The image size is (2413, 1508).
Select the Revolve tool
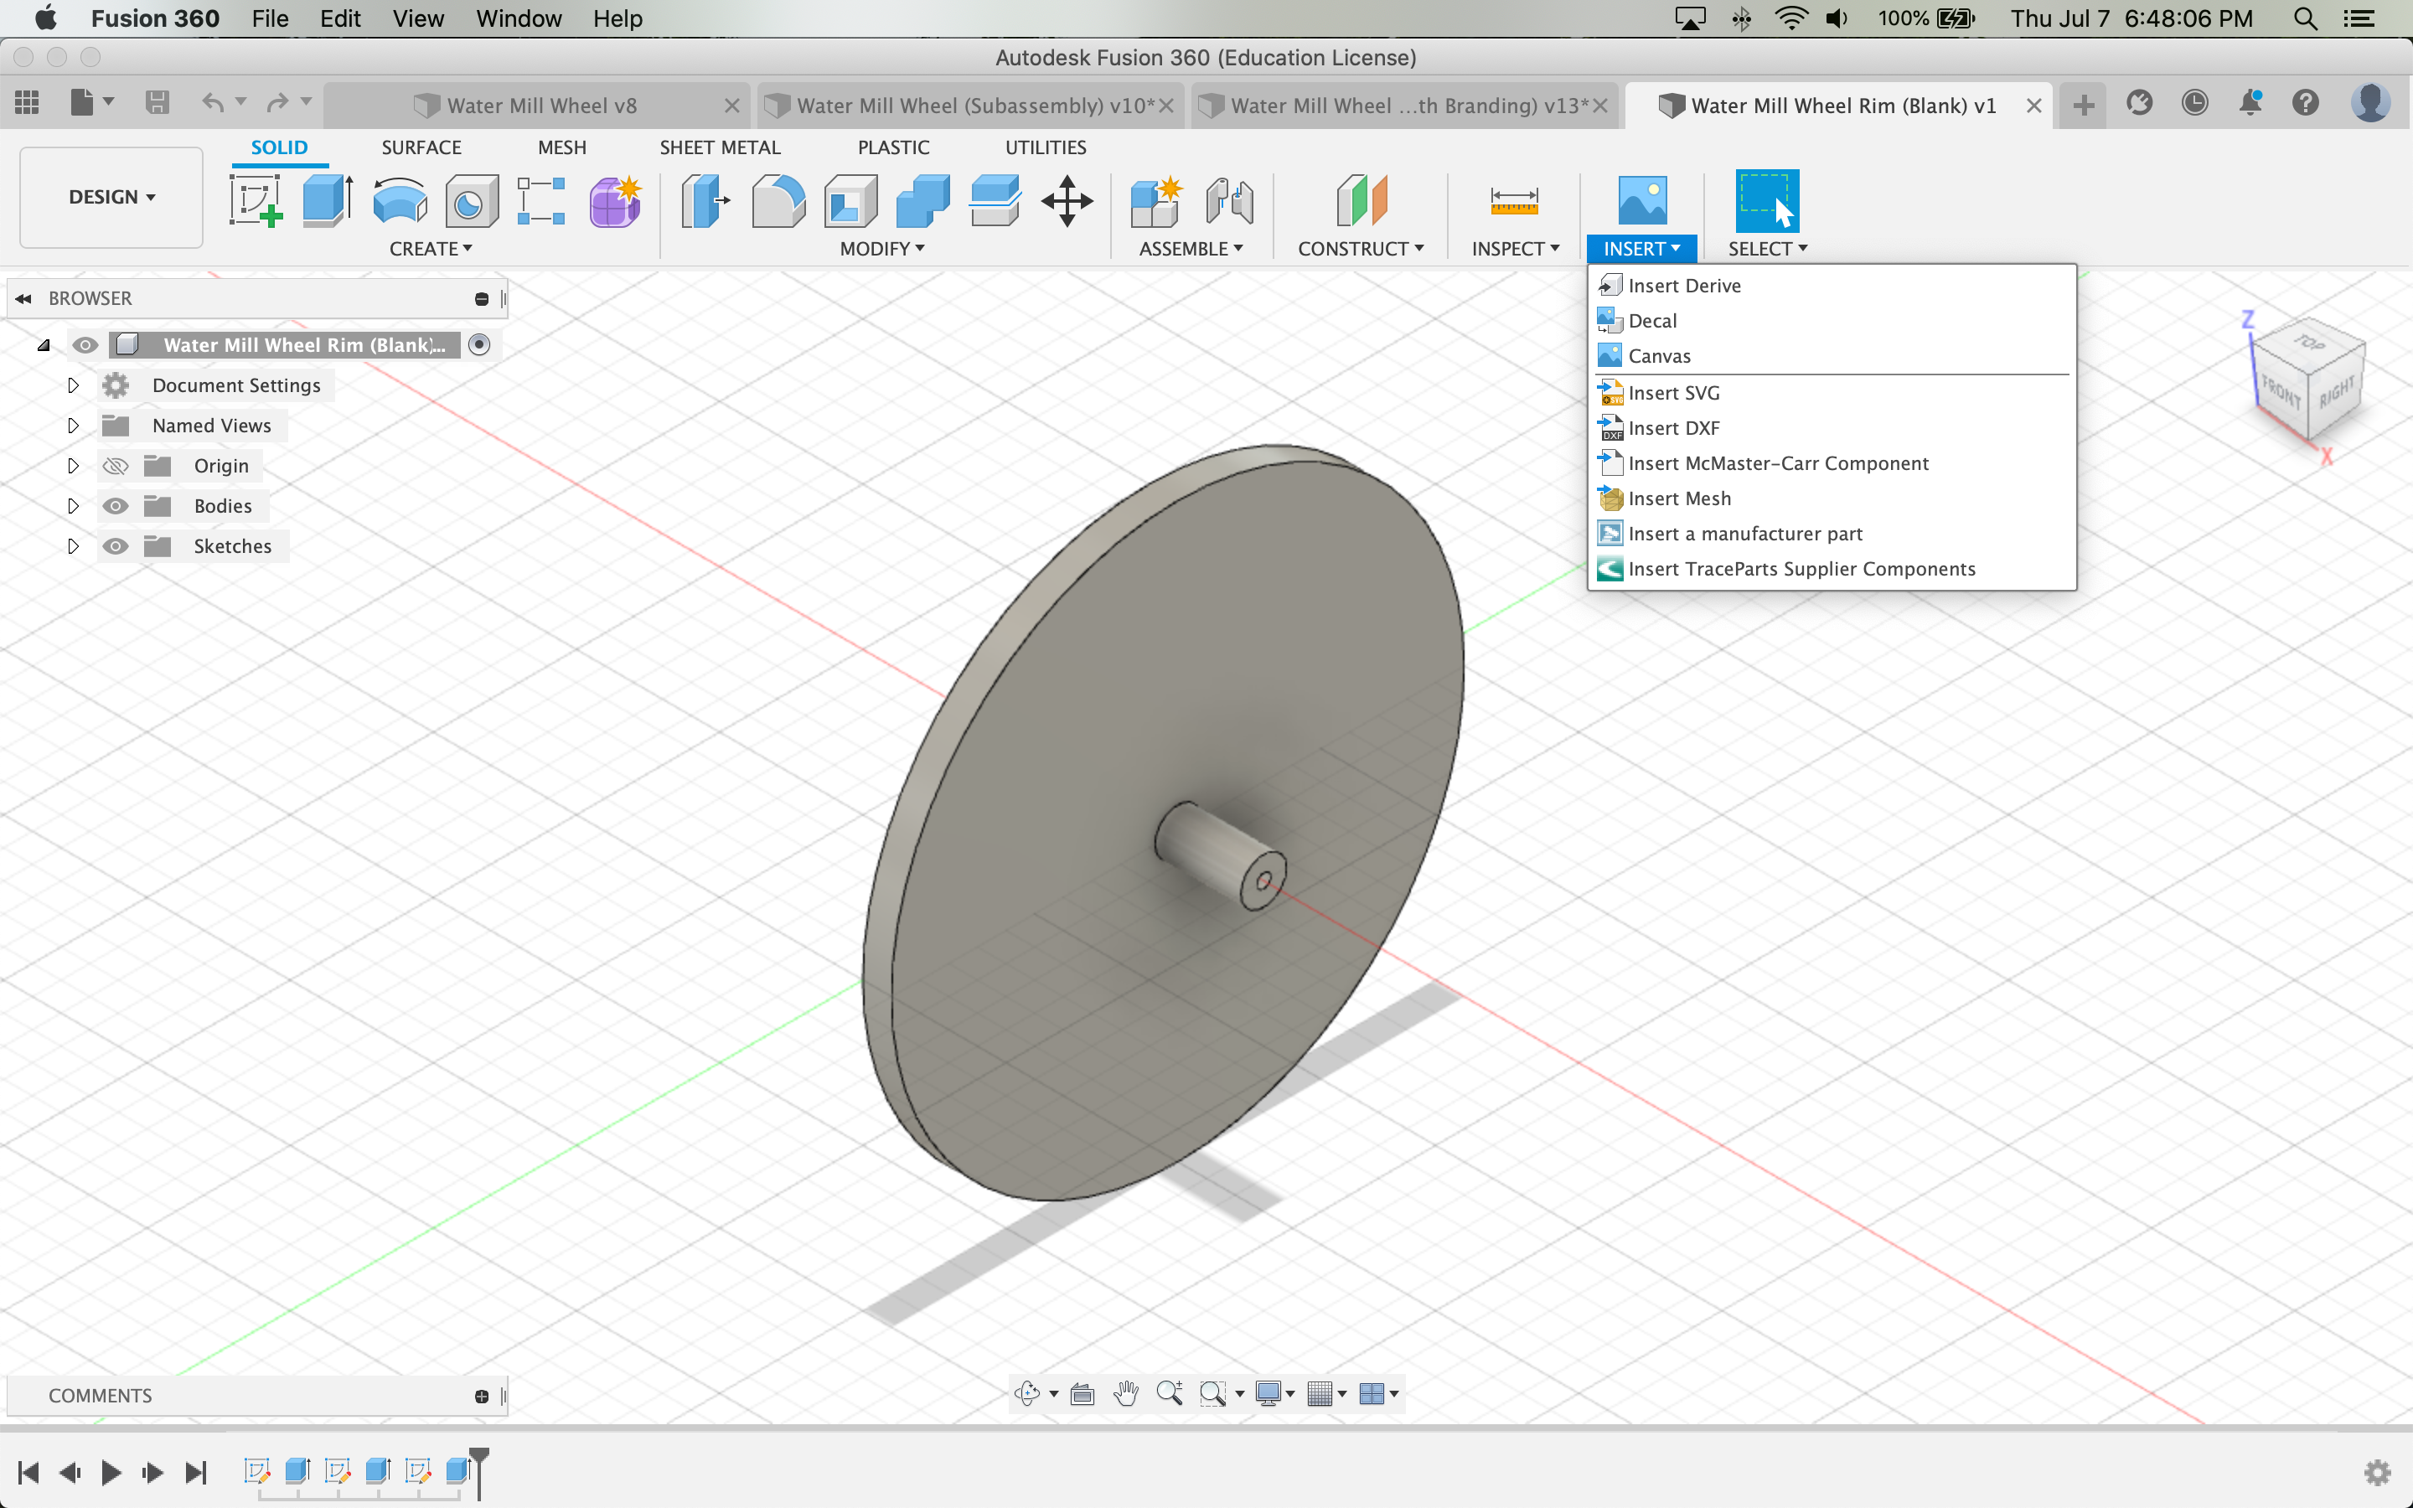click(400, 199)
